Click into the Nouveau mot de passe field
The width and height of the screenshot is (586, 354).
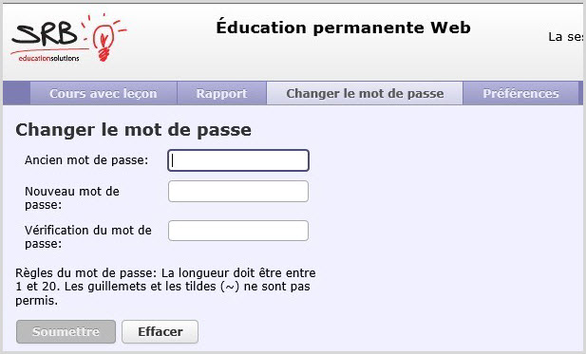click(x=238, y=192)
